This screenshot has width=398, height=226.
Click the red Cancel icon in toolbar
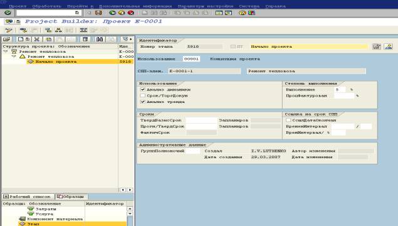pyautogui.click(x=131, y=13)
